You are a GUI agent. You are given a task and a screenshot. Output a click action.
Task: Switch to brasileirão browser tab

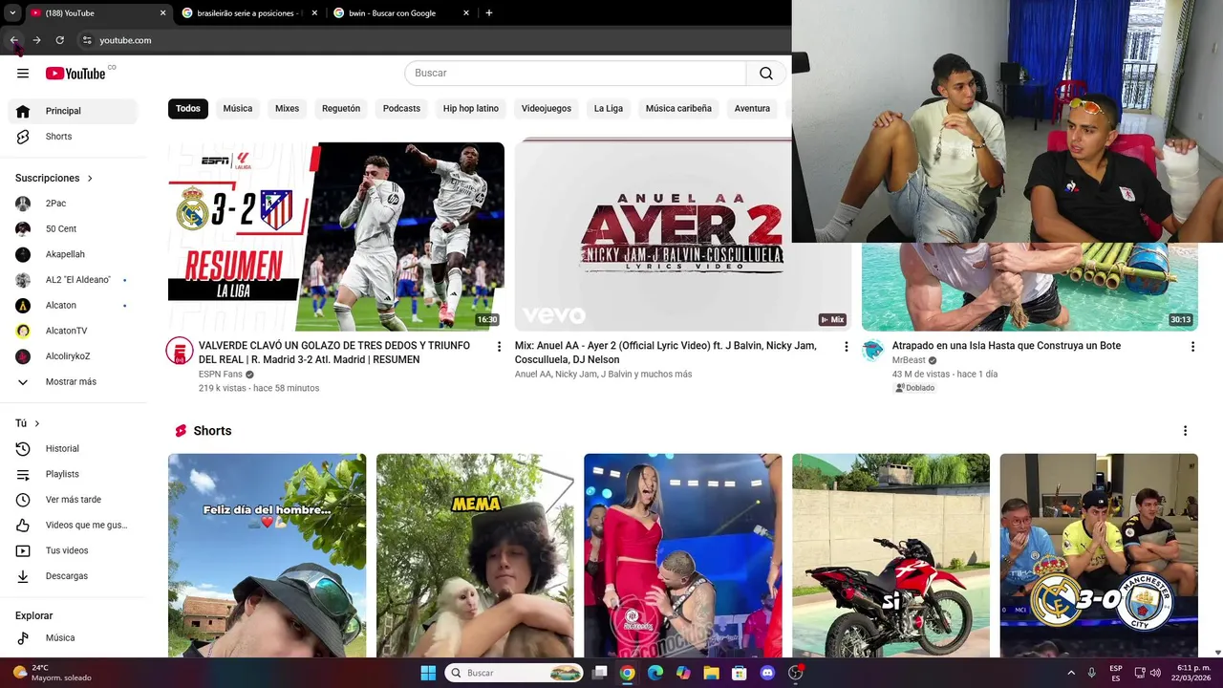248,13
